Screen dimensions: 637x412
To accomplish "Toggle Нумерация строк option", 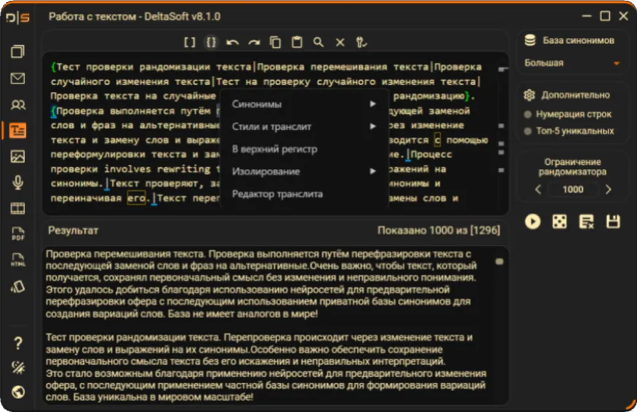I will tap(568, 114).
